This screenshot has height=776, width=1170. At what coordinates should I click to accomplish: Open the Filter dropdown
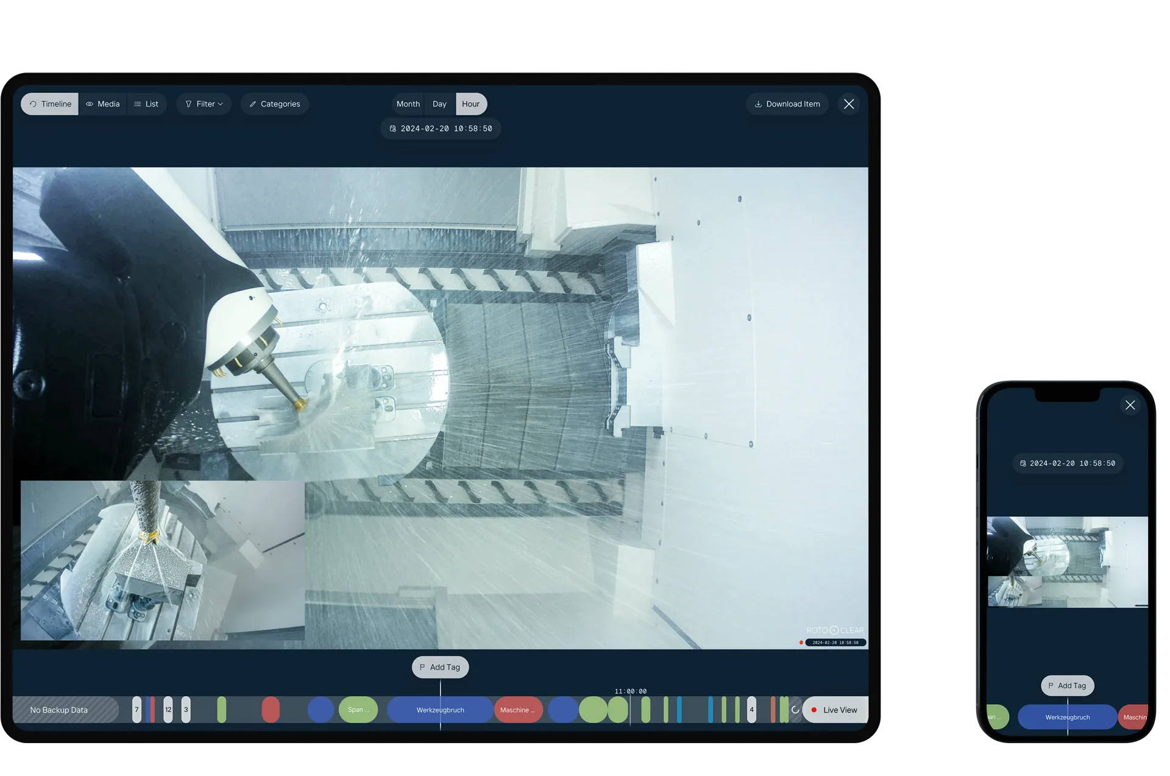click(x=204, y=104)
